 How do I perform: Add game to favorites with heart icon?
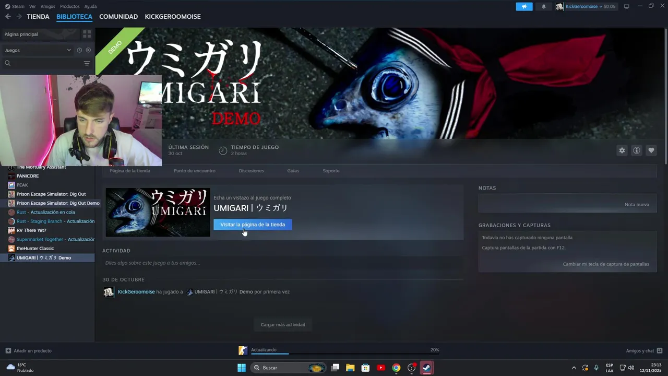[x=651, y=150]
